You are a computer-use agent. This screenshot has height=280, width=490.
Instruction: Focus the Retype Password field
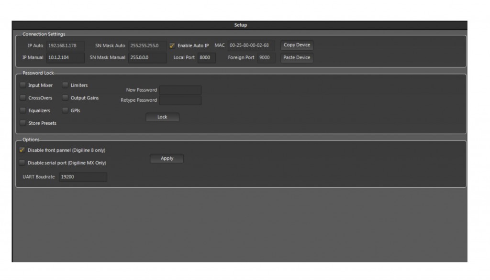[180, 100]
